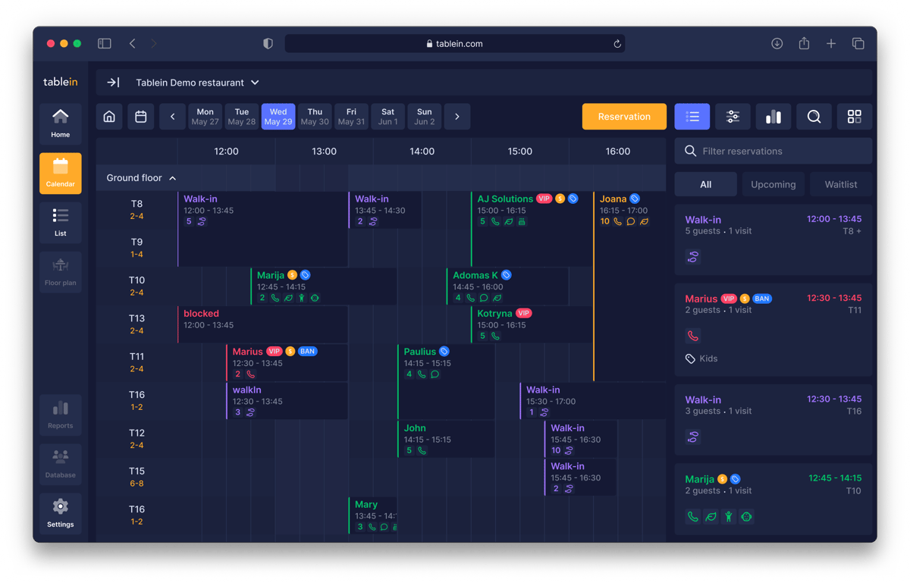Image resolution: width=910 pixels, height=582 pixels.
Task: Open the Mary reservation block
Action: click(x=372, y=515)
